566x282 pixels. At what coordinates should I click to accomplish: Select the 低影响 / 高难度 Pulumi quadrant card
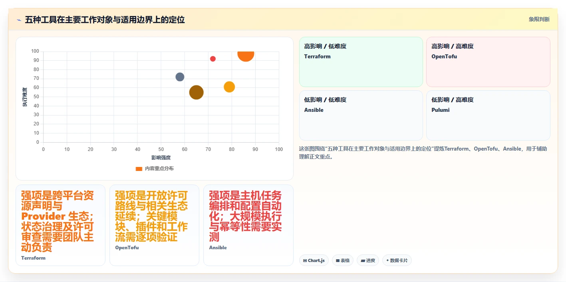pyautogui.click(x=488, y=115)
